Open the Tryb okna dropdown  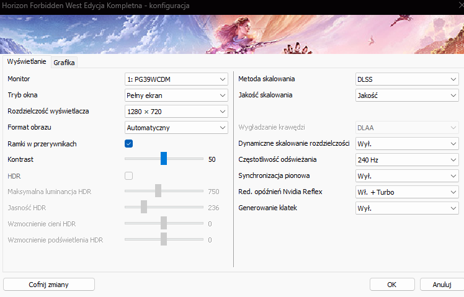coord(176,95)
